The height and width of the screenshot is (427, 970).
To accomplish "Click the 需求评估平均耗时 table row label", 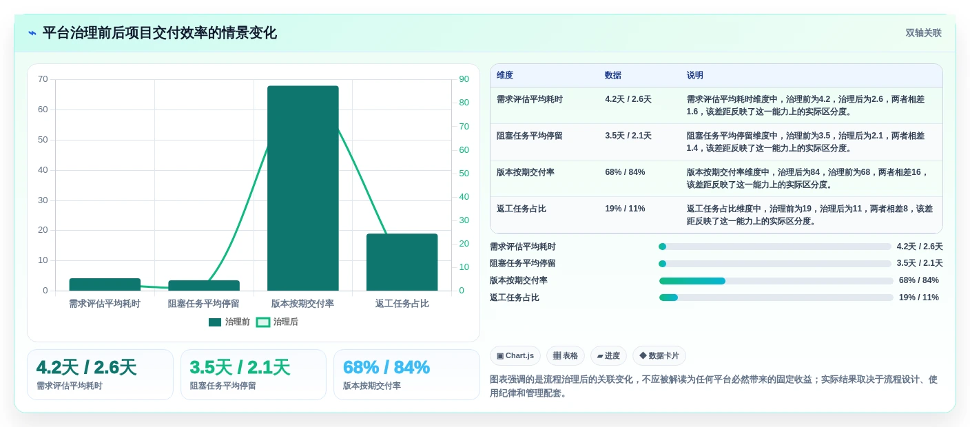I will [530, 99].
